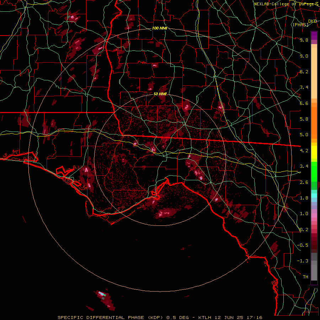Pick the cyan segment of color bar

click(314, 195)
